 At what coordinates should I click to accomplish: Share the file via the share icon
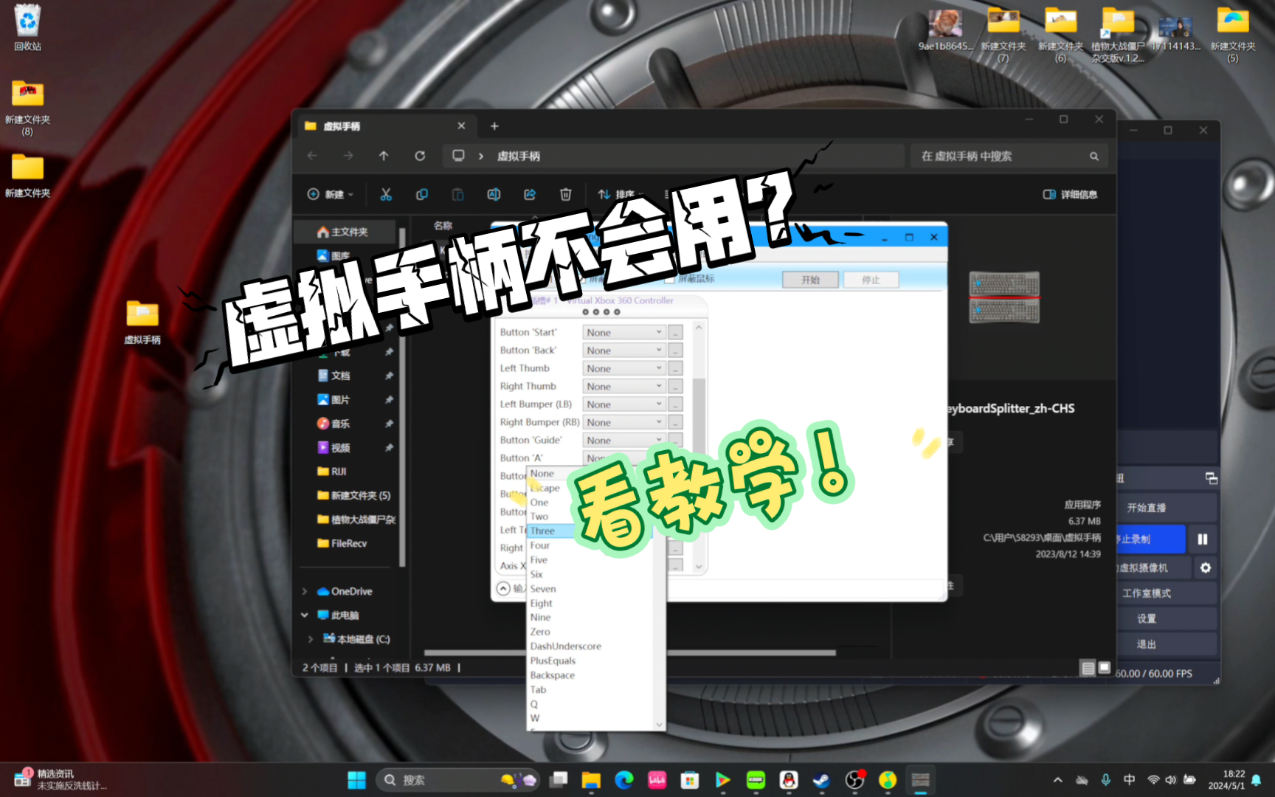[529, 194]
